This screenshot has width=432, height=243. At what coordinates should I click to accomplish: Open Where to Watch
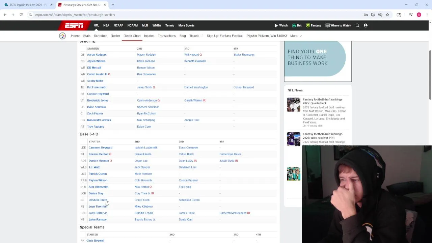pyautogui.click(x=338, y=25)
